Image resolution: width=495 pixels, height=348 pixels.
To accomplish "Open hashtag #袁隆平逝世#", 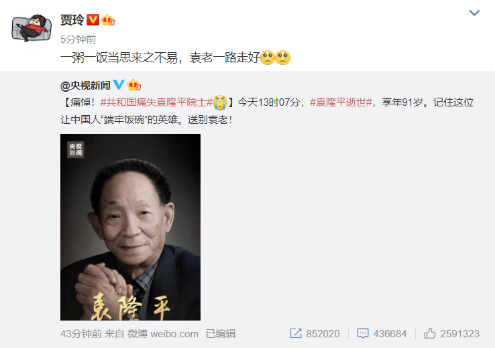I will point(341,102).
